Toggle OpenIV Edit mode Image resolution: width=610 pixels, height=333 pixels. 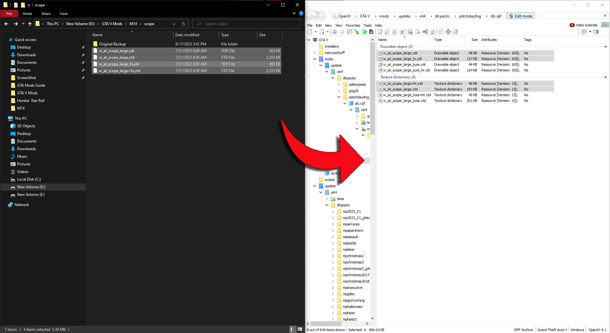point(520,16)
